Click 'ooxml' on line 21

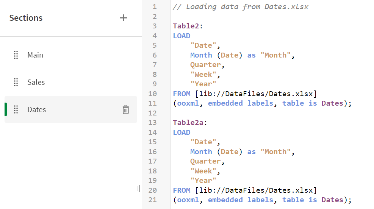[x=188, y=200]
